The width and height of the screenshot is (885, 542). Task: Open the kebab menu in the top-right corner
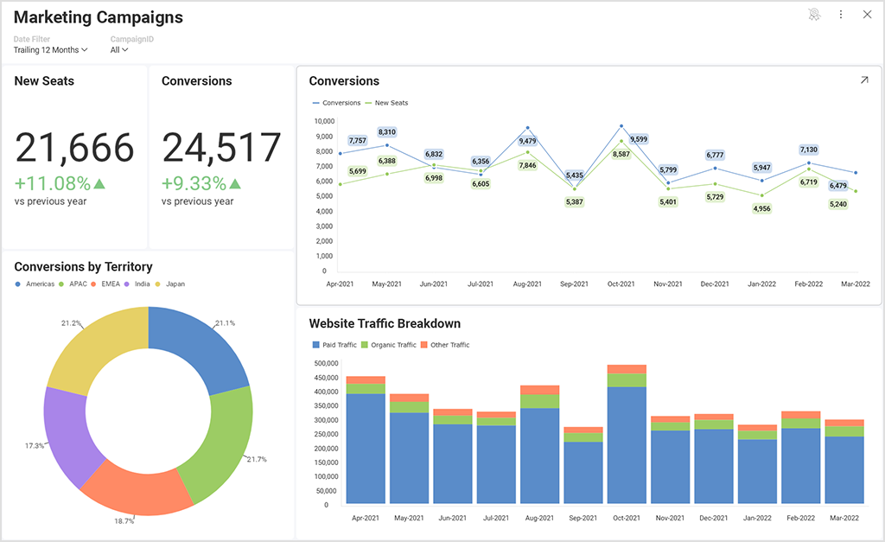[x=841, y=15]
